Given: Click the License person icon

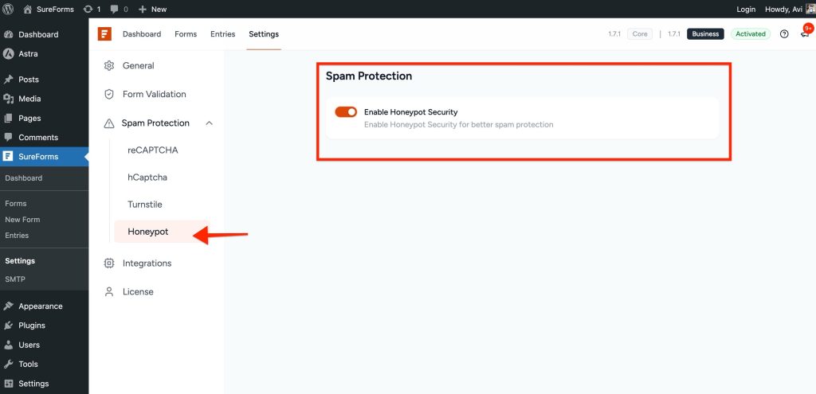Looking at the screenshot, I should pyautogui.click(x=108, y=291).
